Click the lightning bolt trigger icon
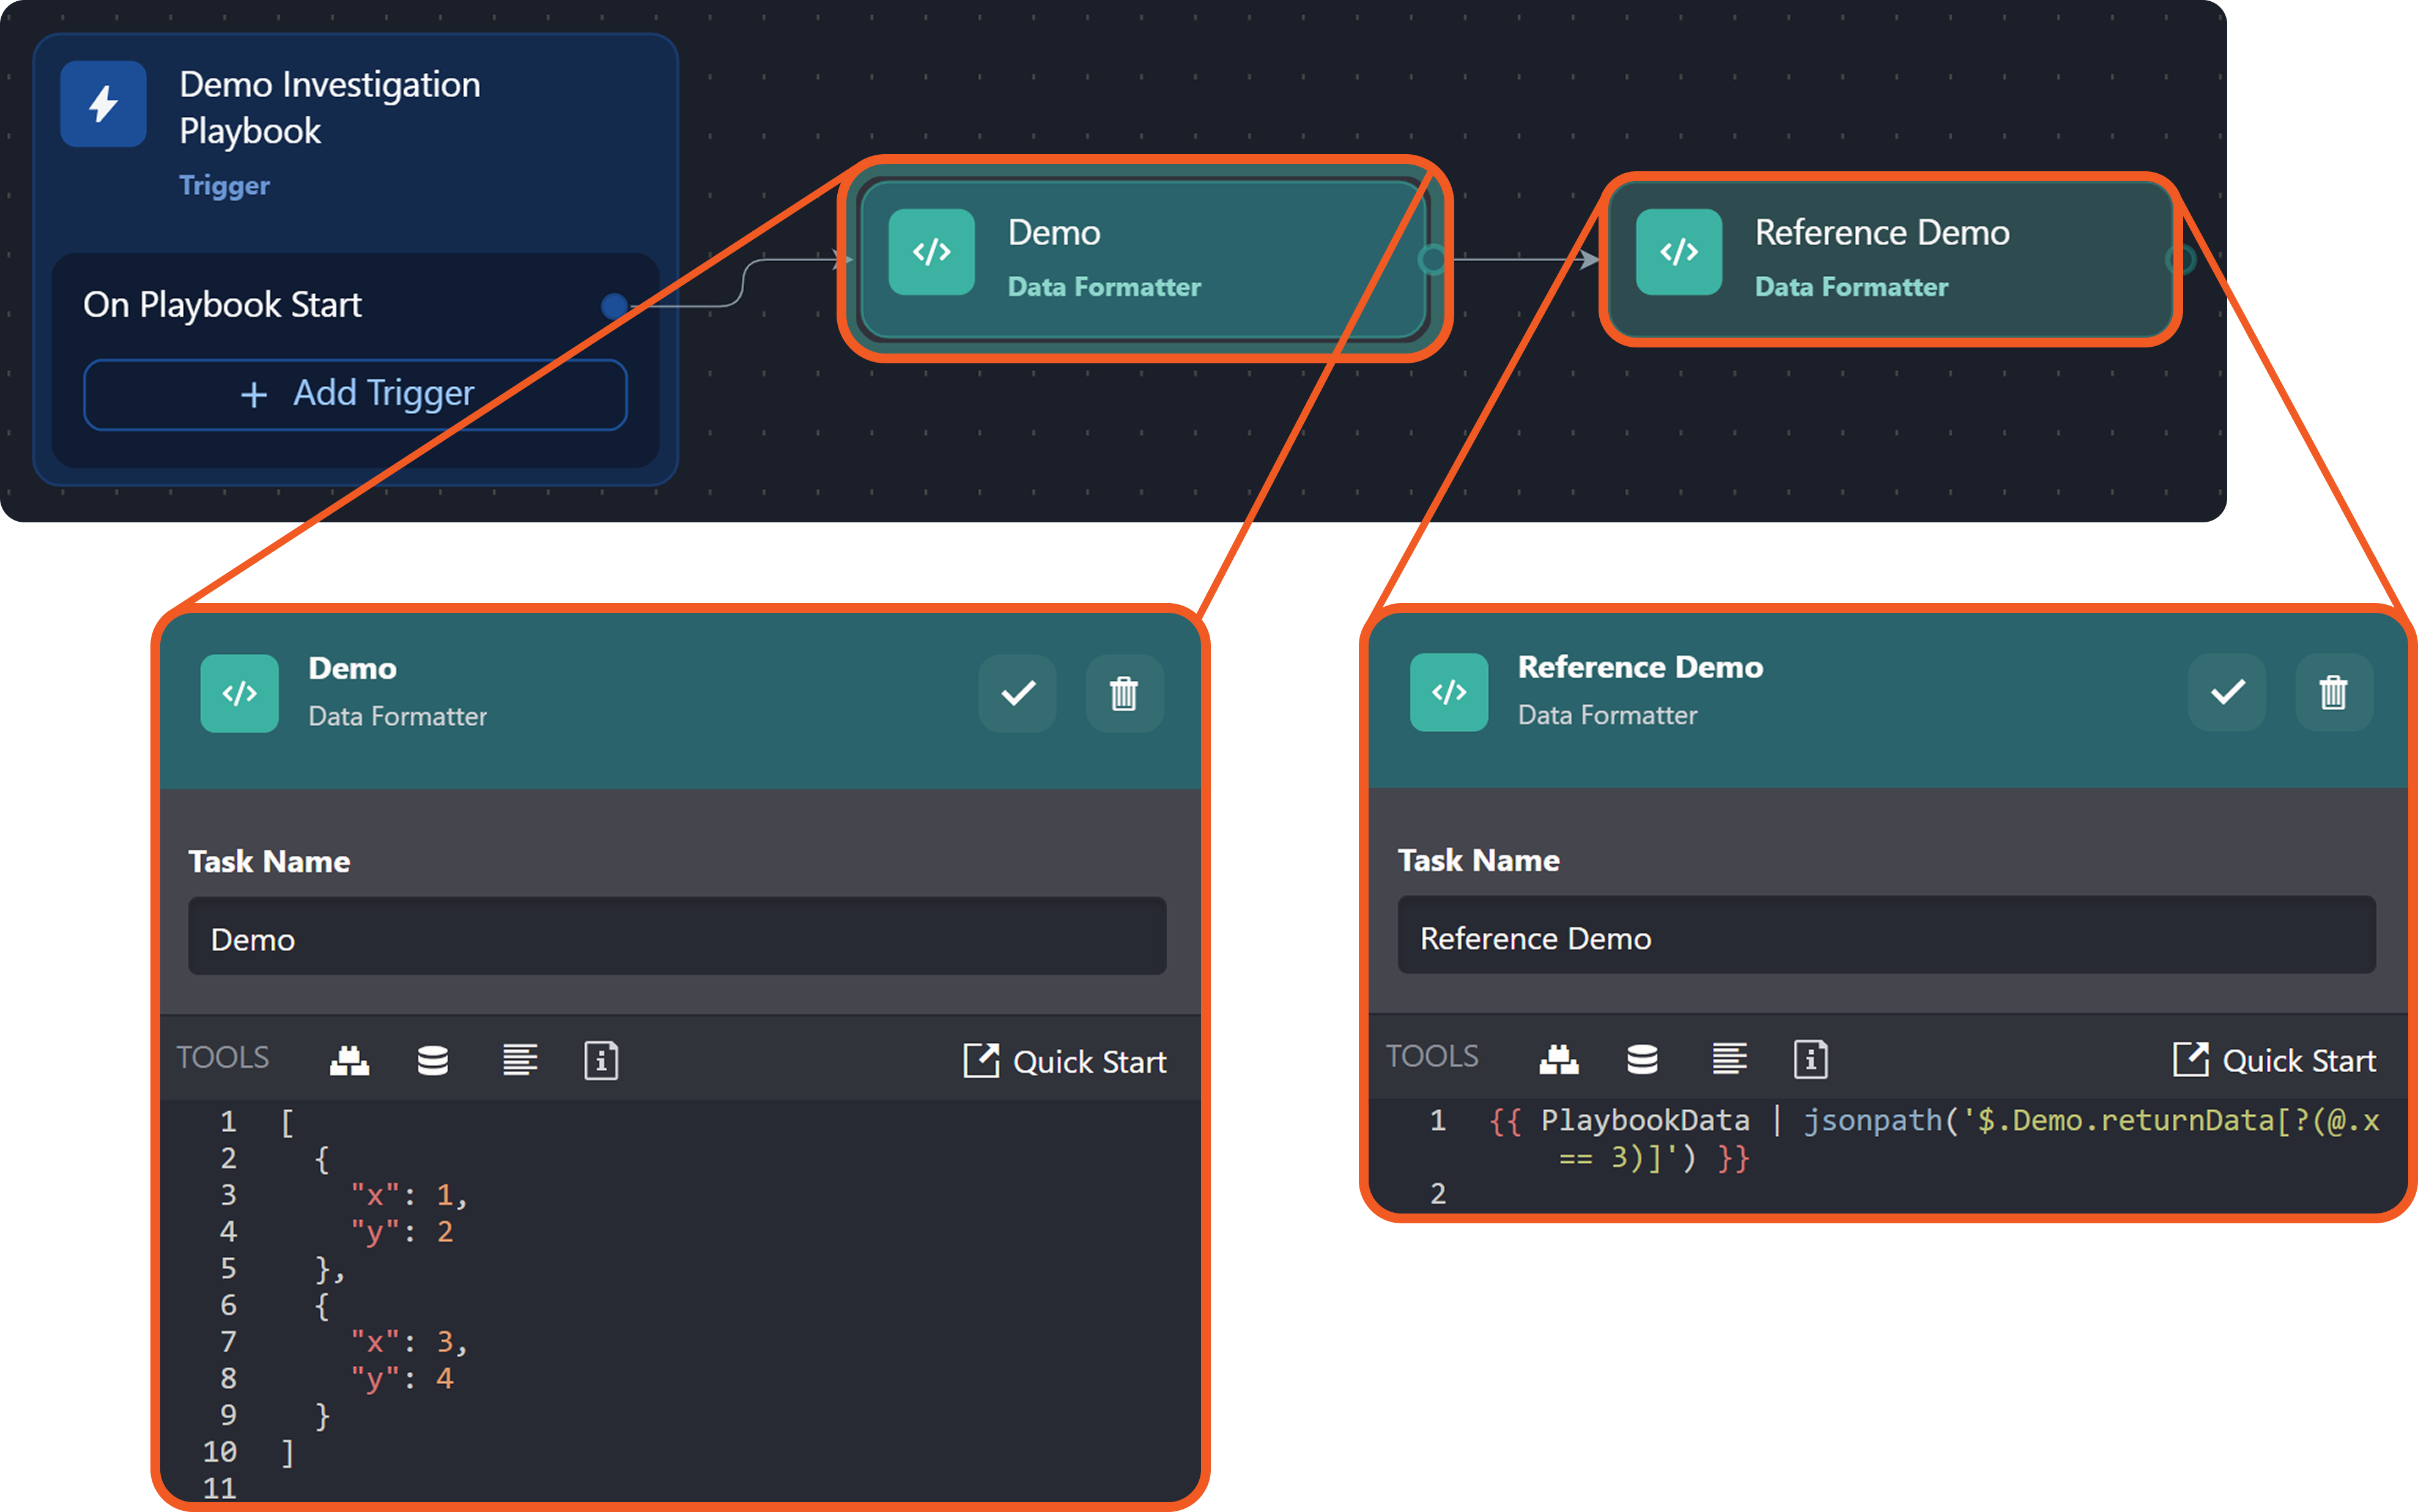This screenshot has height=1512, width=2418. pos(103,104)
